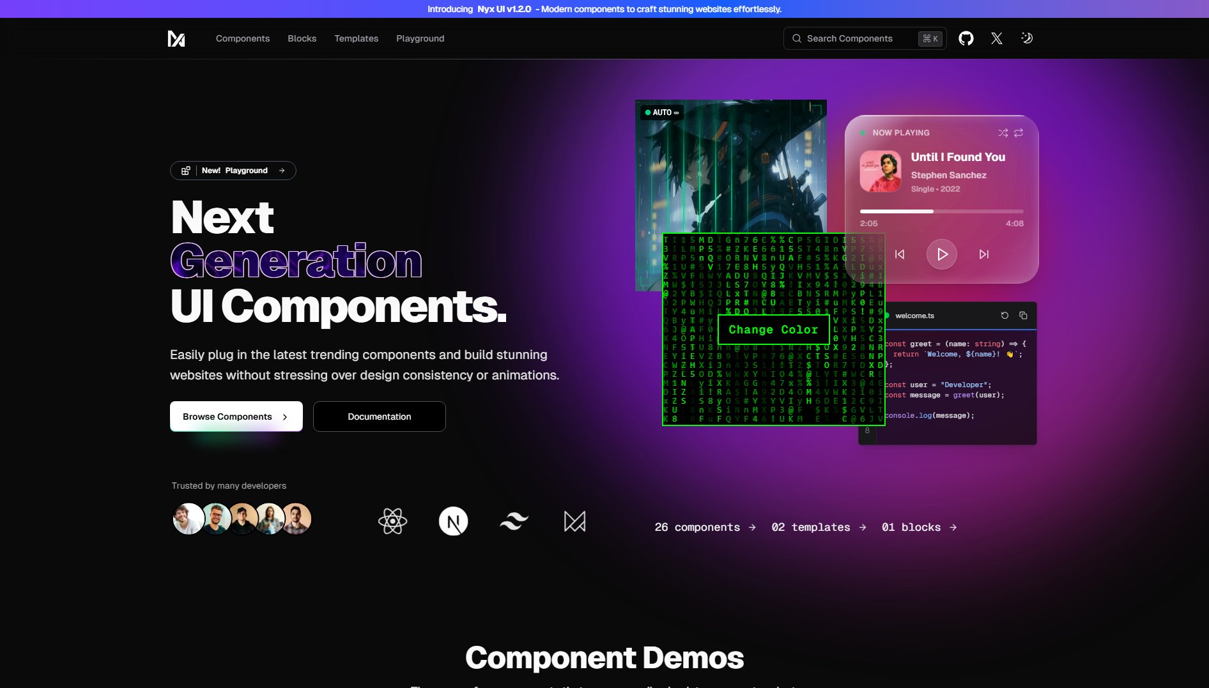This screenshot has width=1209, height=688.
Task: Open the GitHub repository icon
Action: point(966,38)
